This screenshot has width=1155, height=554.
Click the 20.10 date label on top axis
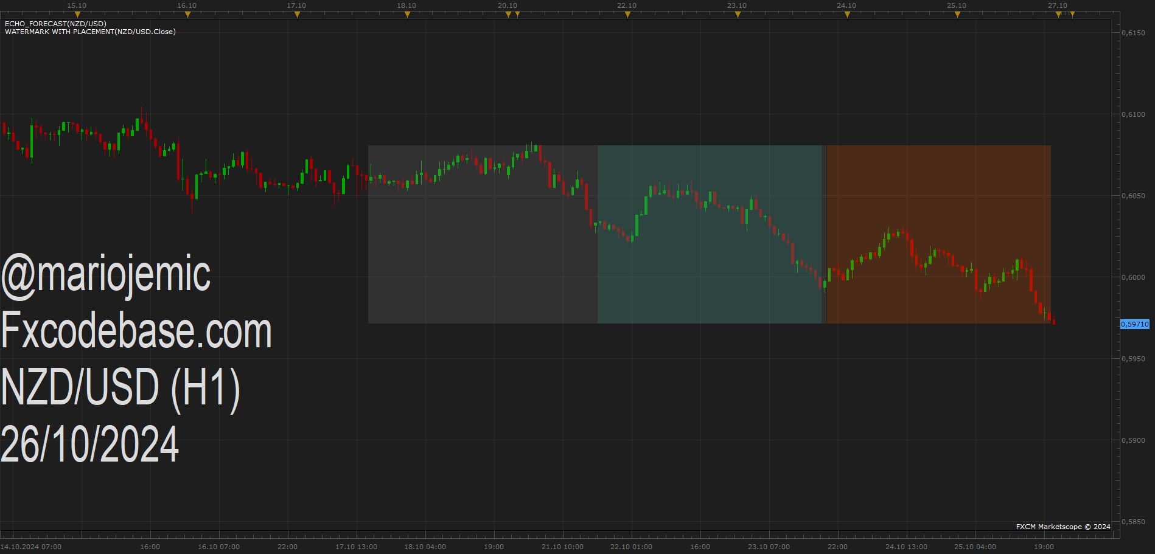[508, 5]
